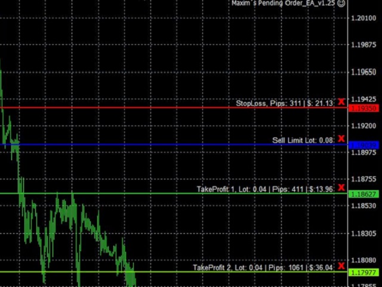This screenshot has height=287, width=382.
Task: Click the StopLoss Pips 311 label
Action: (284, 103)
